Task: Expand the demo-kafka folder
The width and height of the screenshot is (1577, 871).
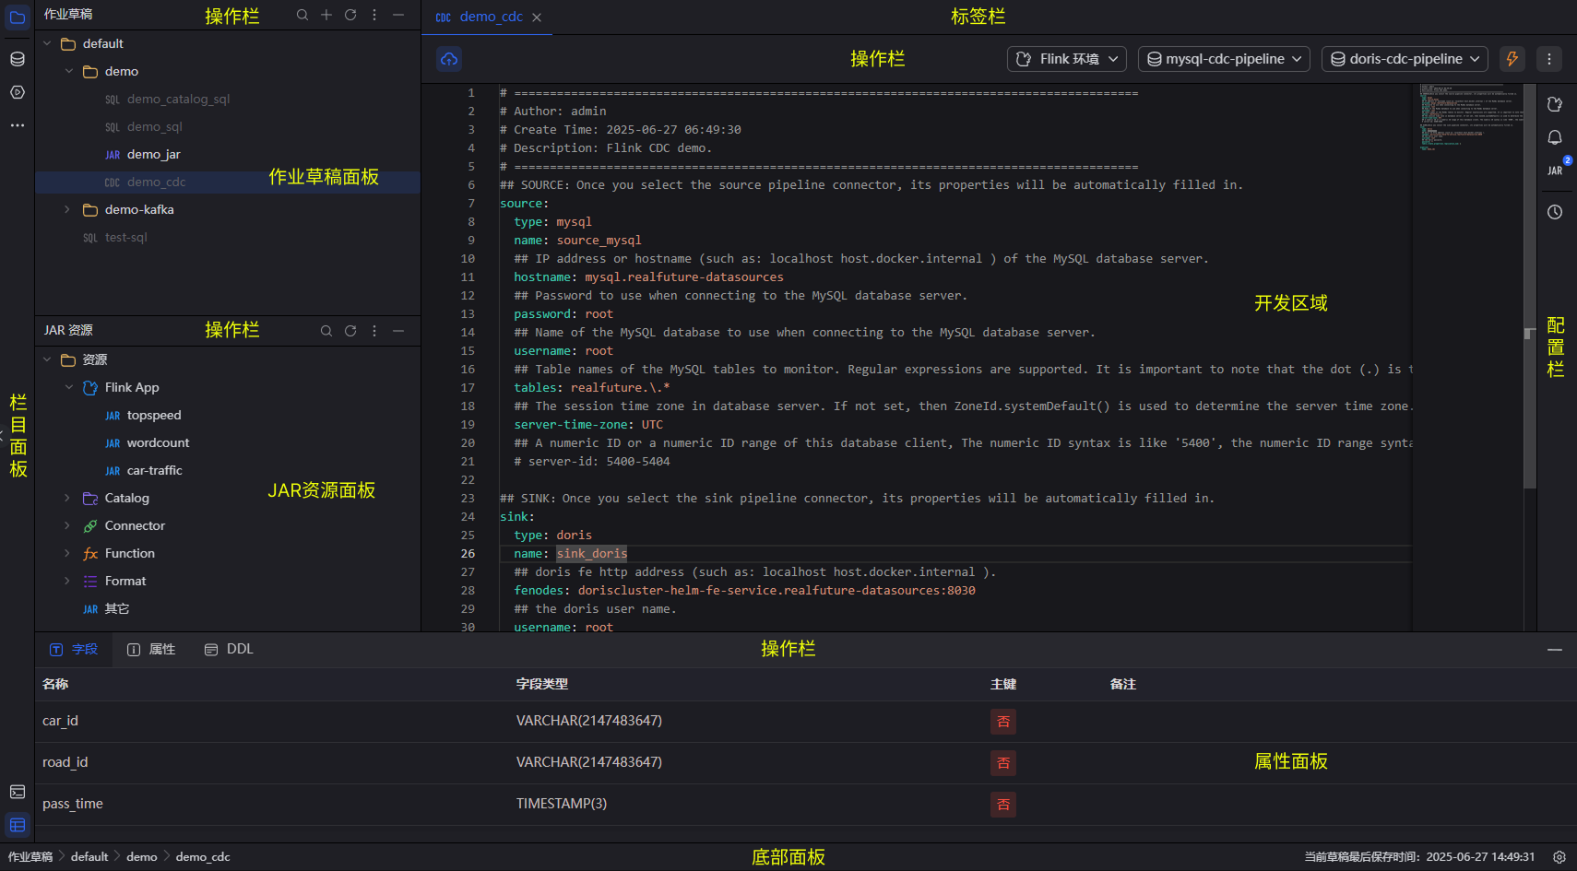Action: [67, 210]
